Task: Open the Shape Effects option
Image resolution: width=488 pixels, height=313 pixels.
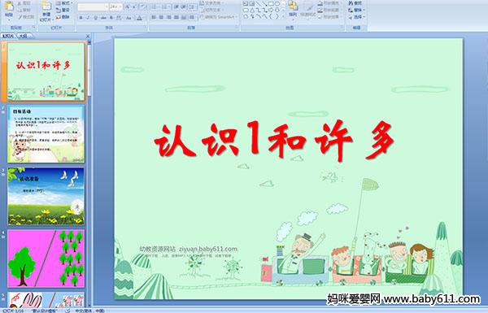Action: [x=329, y=17]
